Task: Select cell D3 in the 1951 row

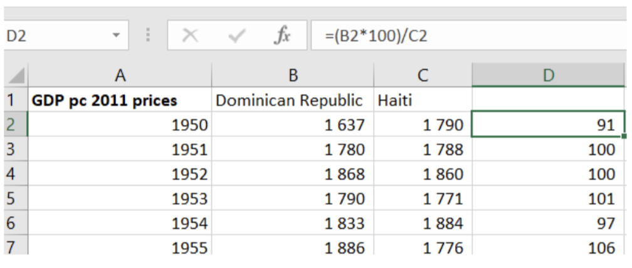Action: click(x=548, y=149)
